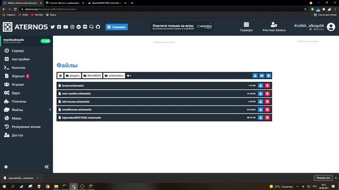The width and height of the screenshot is (339, 190).
Task: Open the Серверы servers page
Action: pyautogui.click(x=246, y=27)
